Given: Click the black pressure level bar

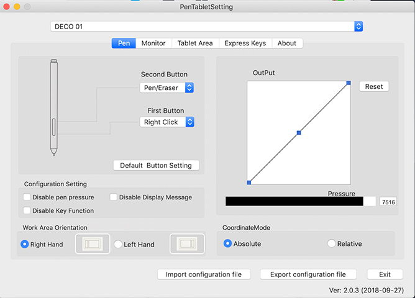Looking at the screenshot, I should 294,201.
